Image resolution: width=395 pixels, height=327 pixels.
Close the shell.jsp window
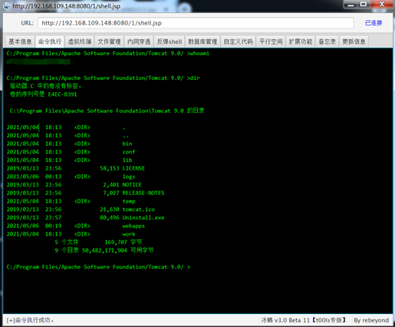tap(381, 5)
